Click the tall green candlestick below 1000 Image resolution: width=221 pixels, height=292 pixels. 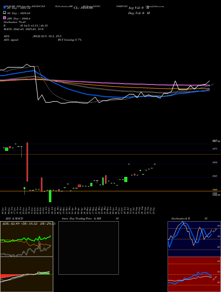[x=50, y=196]
